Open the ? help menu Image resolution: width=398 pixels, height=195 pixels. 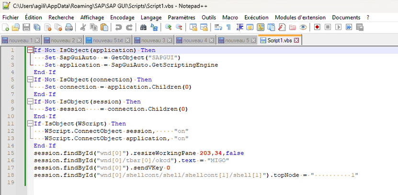(x=368, y=18)
